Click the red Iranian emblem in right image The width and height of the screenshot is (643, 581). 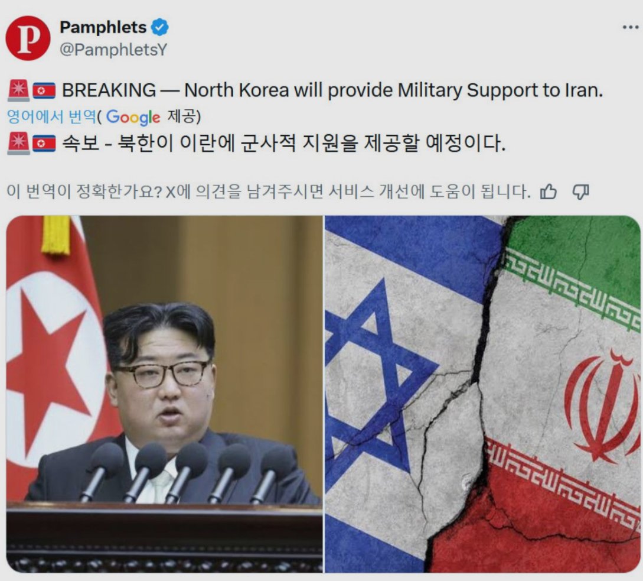pos(602,407)
